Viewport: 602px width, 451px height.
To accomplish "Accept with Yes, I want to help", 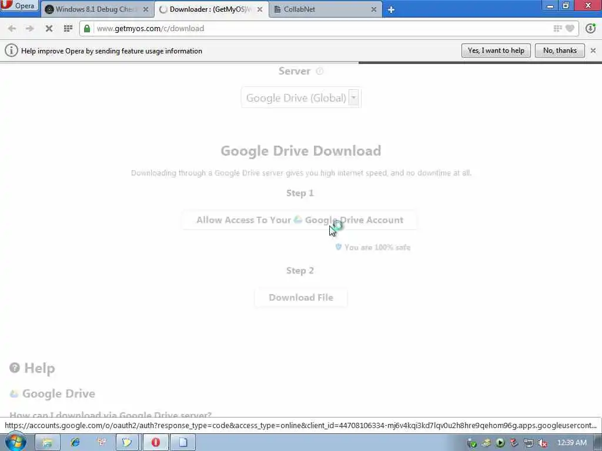I will point(496,51).
